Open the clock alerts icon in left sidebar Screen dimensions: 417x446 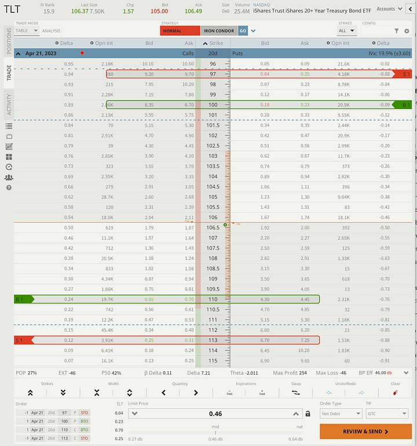pyautogui.click(x=9, y=167)
